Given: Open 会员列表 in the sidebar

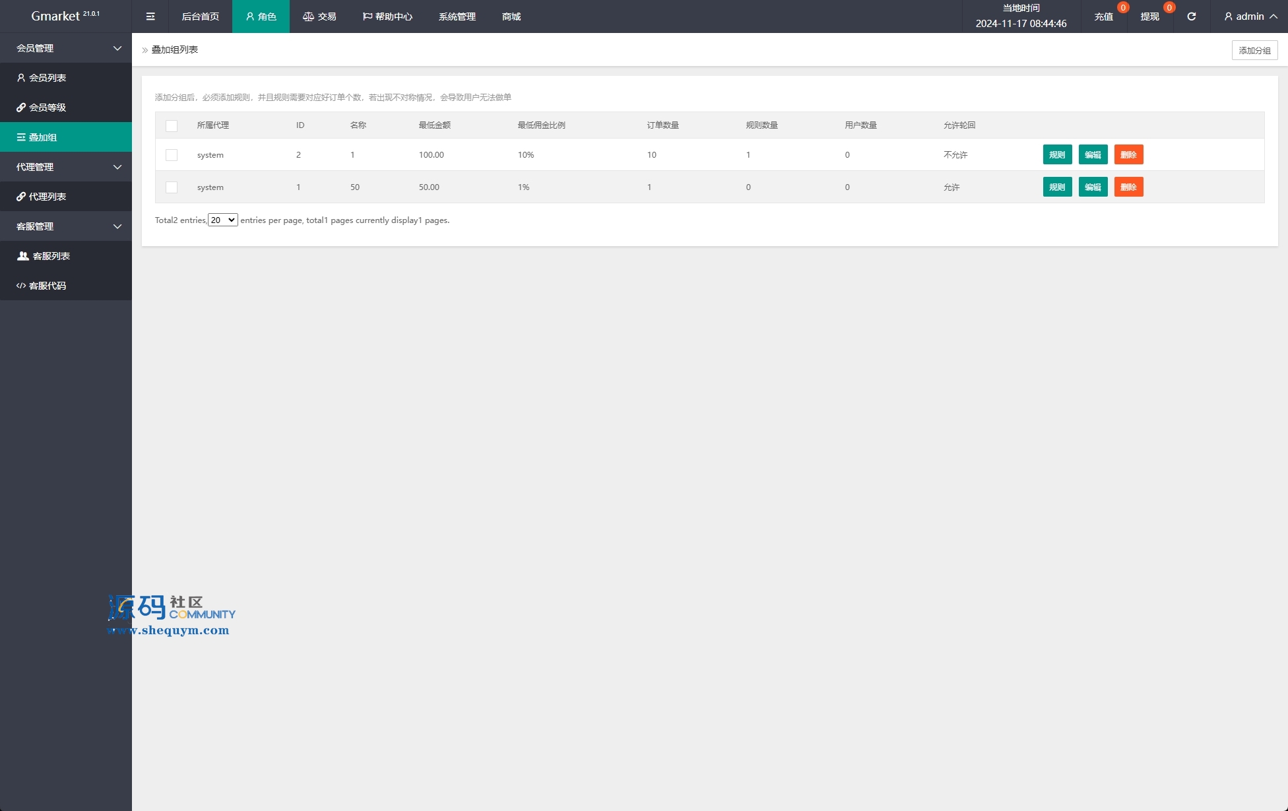Looking at the screenshot, I should [47, 78].
